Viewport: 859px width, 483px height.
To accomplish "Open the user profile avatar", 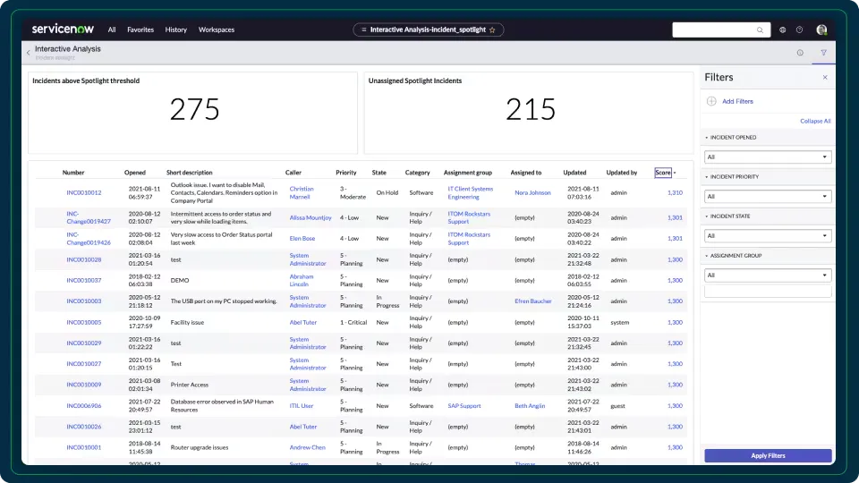I will [x=821, y=30].
